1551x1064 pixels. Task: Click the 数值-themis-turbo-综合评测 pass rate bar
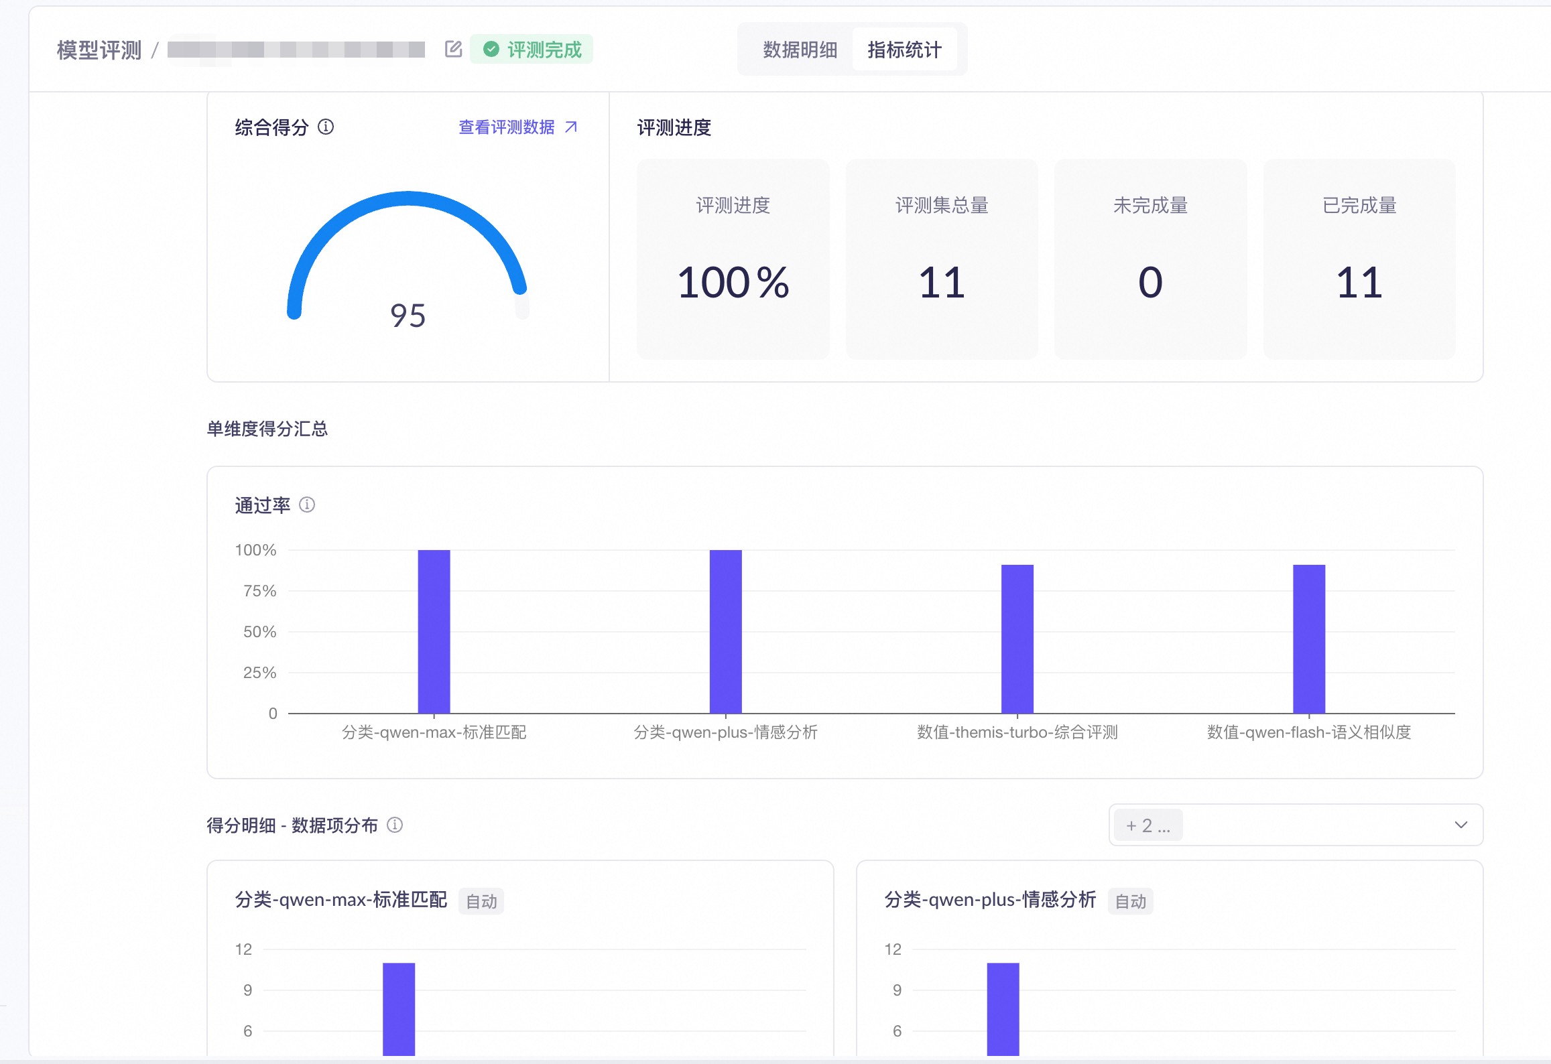click(x=1017, y=639)
